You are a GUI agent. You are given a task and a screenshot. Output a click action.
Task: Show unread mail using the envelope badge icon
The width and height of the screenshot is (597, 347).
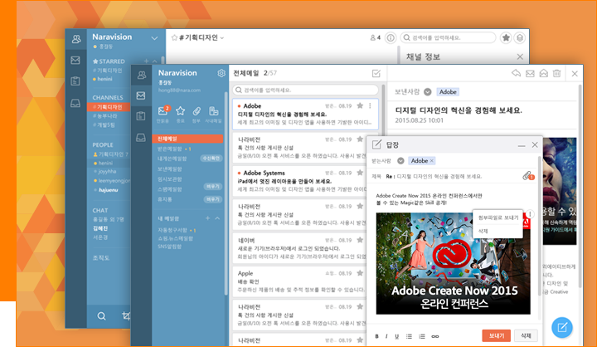163,111
